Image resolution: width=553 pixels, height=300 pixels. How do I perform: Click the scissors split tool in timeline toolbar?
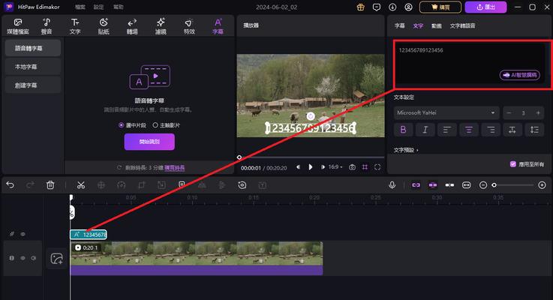click(80, 184)
